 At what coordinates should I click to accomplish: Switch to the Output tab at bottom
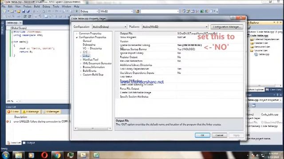29,143
